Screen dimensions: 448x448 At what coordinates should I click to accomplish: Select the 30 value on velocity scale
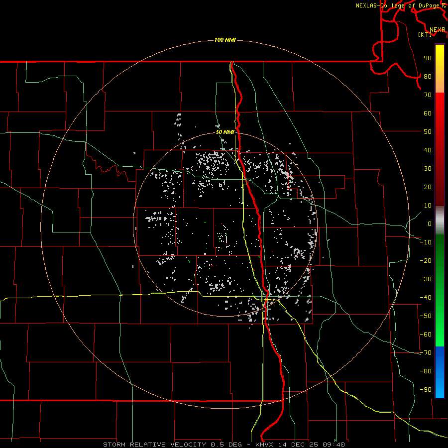pyautogui.click(x=428, y=169)
